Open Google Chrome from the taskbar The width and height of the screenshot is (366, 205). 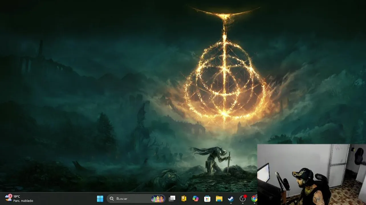(x=254, y=198)
